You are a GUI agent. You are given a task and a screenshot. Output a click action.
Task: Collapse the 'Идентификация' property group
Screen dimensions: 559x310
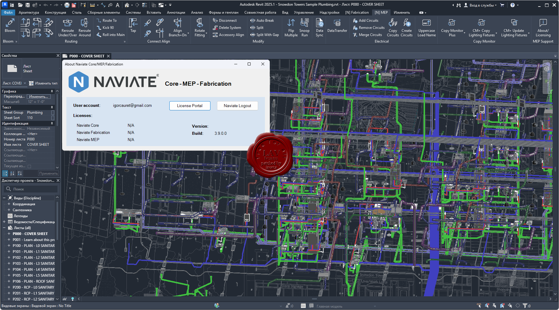[52, 123]
